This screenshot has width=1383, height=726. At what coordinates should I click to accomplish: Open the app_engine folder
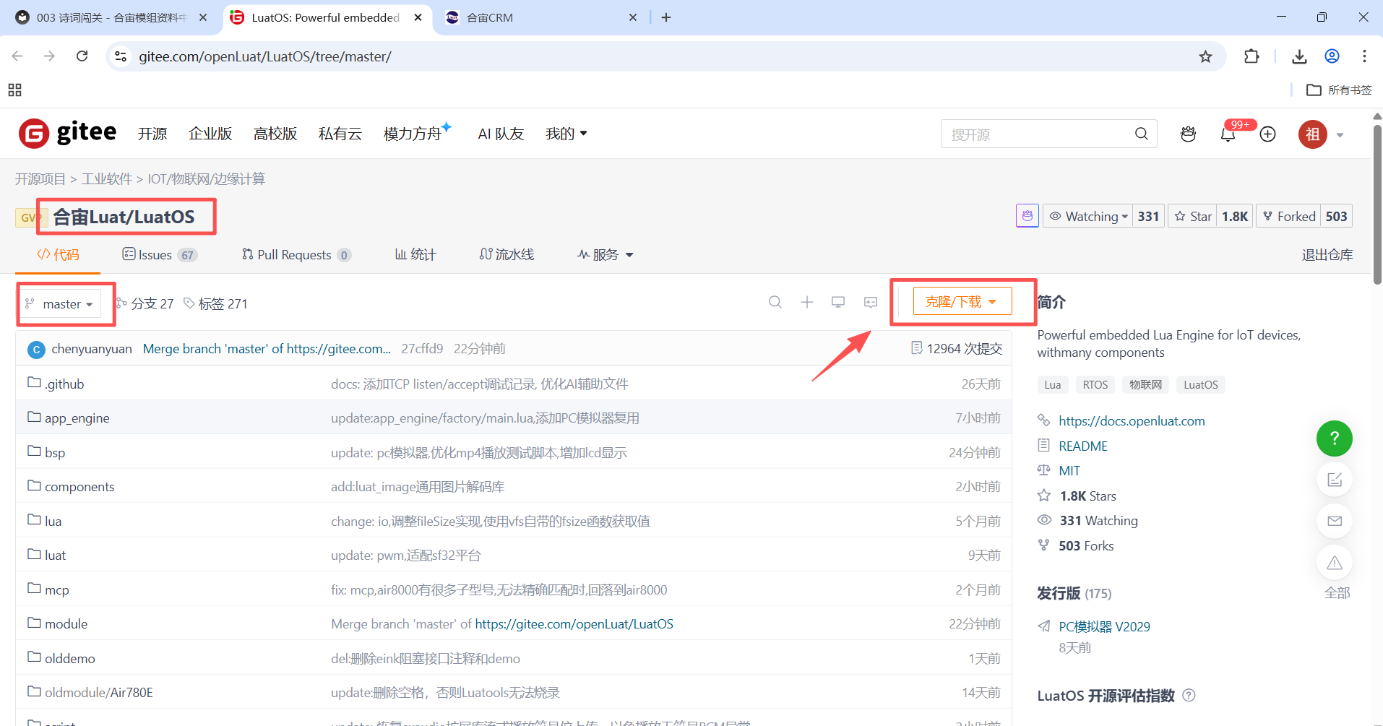(77, 418)
